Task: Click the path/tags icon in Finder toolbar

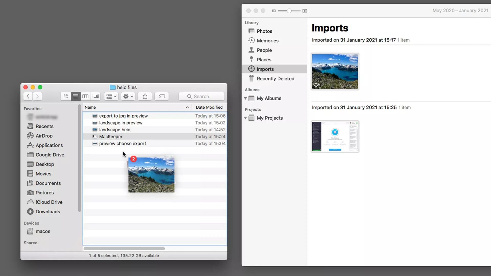Action: [162, 96]
